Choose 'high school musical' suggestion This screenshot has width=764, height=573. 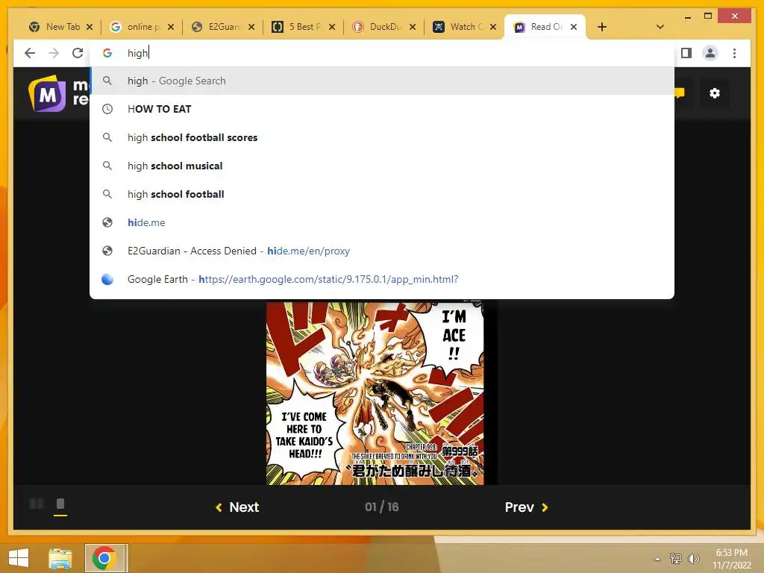pos(382,166)
